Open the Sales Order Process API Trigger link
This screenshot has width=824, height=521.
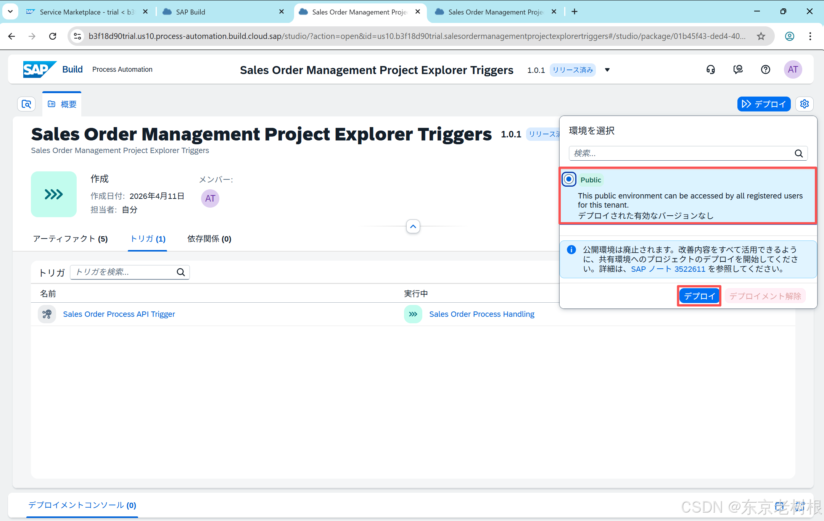(x=119, y=314)
